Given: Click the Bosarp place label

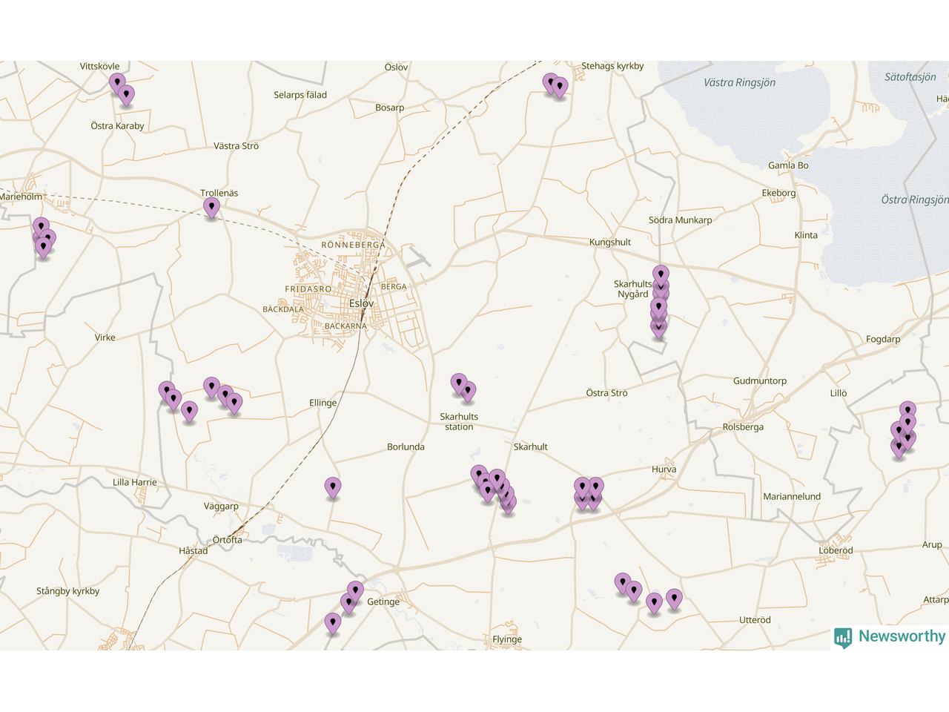Looking at the screenshot, I should click(x=389, y=108).
